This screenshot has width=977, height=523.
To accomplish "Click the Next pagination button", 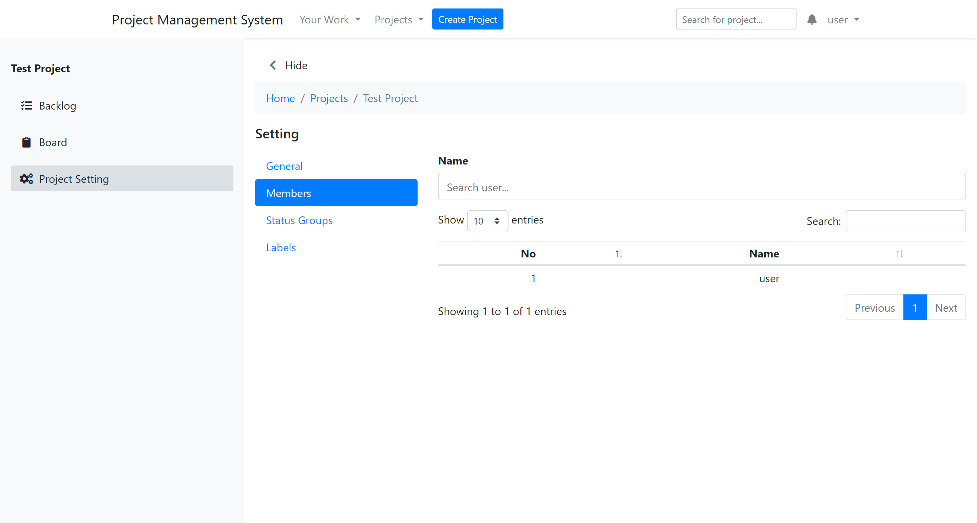I will [946, 308].
